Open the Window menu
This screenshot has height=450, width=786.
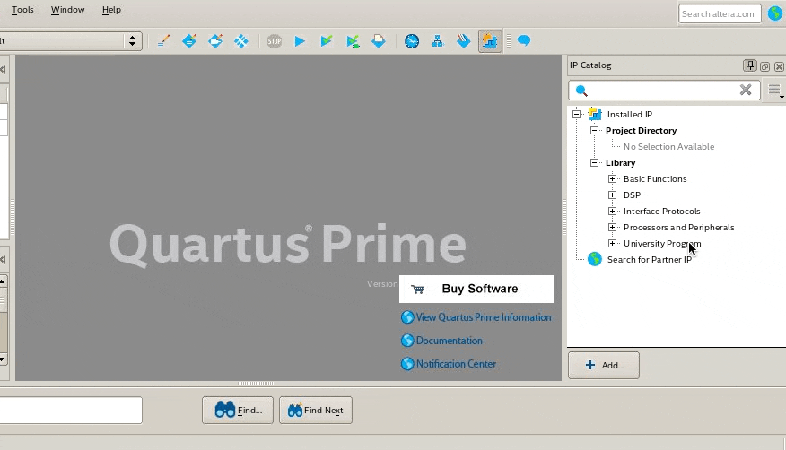pos(67,10)
